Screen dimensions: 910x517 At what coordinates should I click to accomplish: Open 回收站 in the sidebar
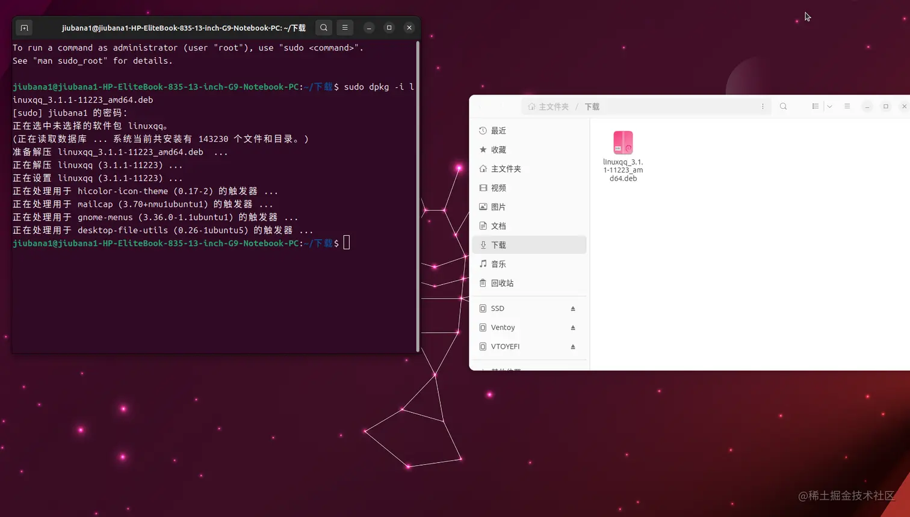click(530, 283)
